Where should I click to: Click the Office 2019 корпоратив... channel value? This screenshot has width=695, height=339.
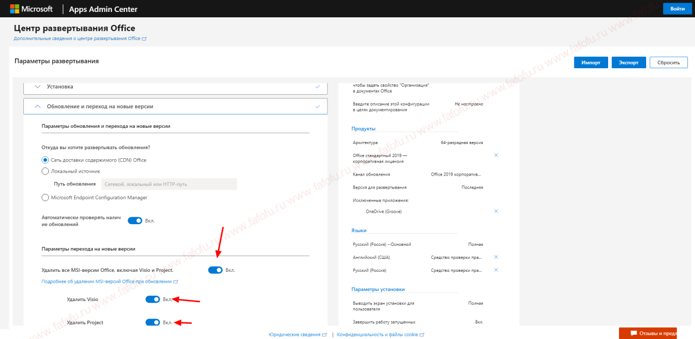click(456, 174)
